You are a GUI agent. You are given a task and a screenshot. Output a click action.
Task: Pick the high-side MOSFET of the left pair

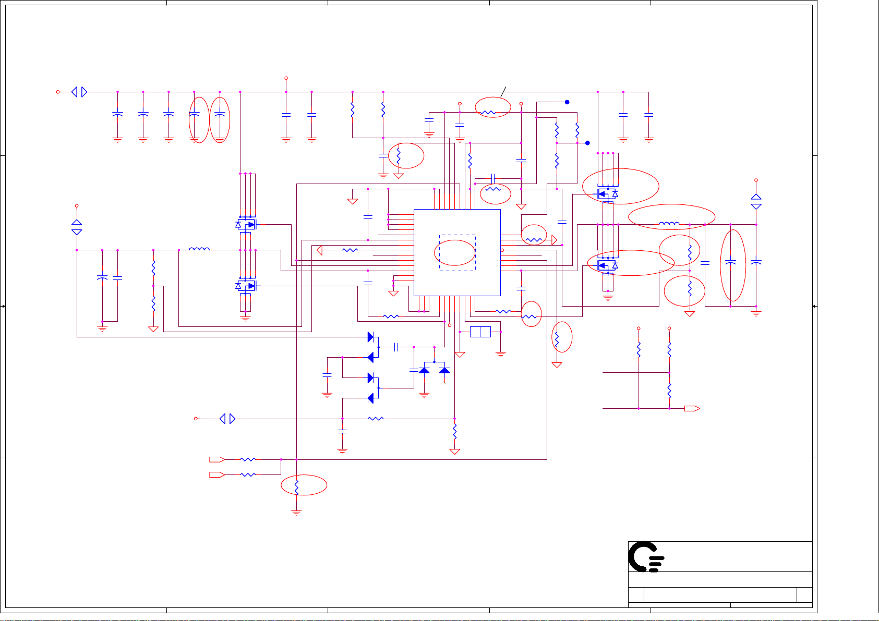click(246, 225)
